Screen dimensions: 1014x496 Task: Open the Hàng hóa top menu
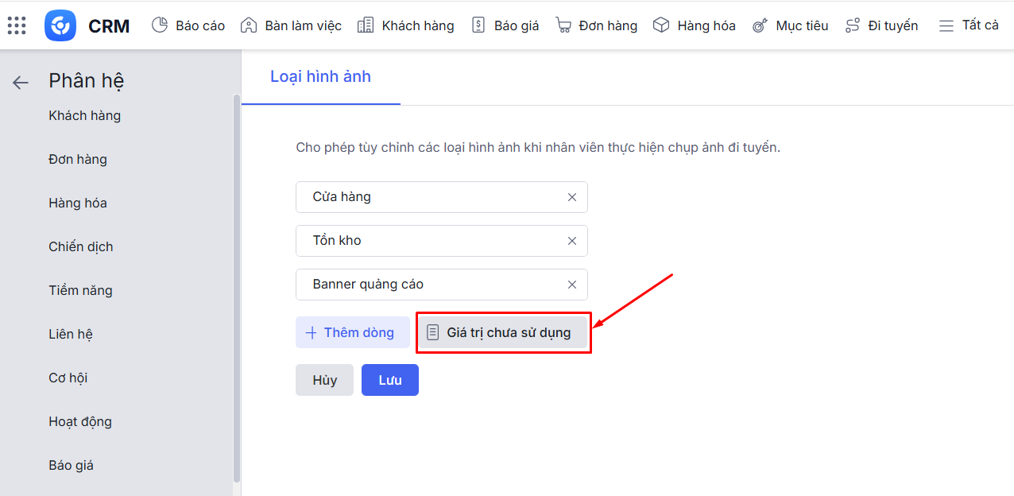coord(695,25)
